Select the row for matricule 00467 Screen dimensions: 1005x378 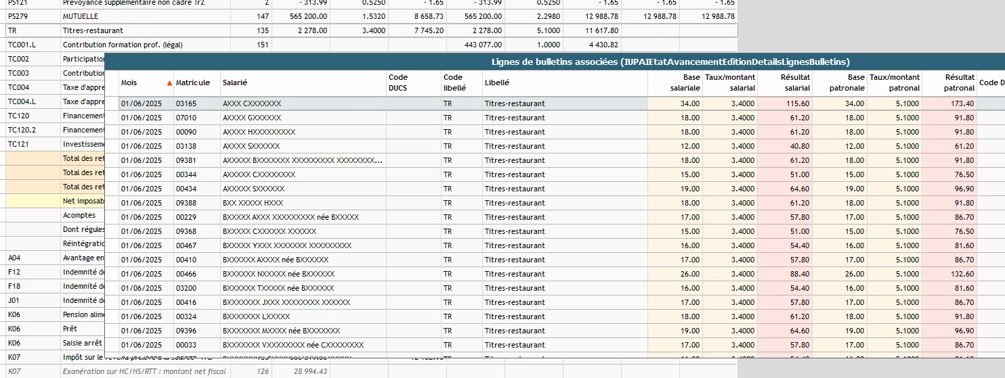pyautogui.click(x=555, y=245)
